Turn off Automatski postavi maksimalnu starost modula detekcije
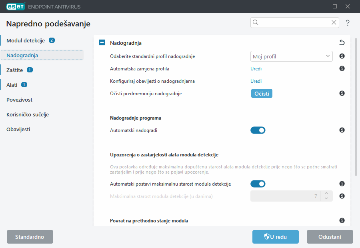The width and height of the screenshot is (360, 248). tap(258, 184)
